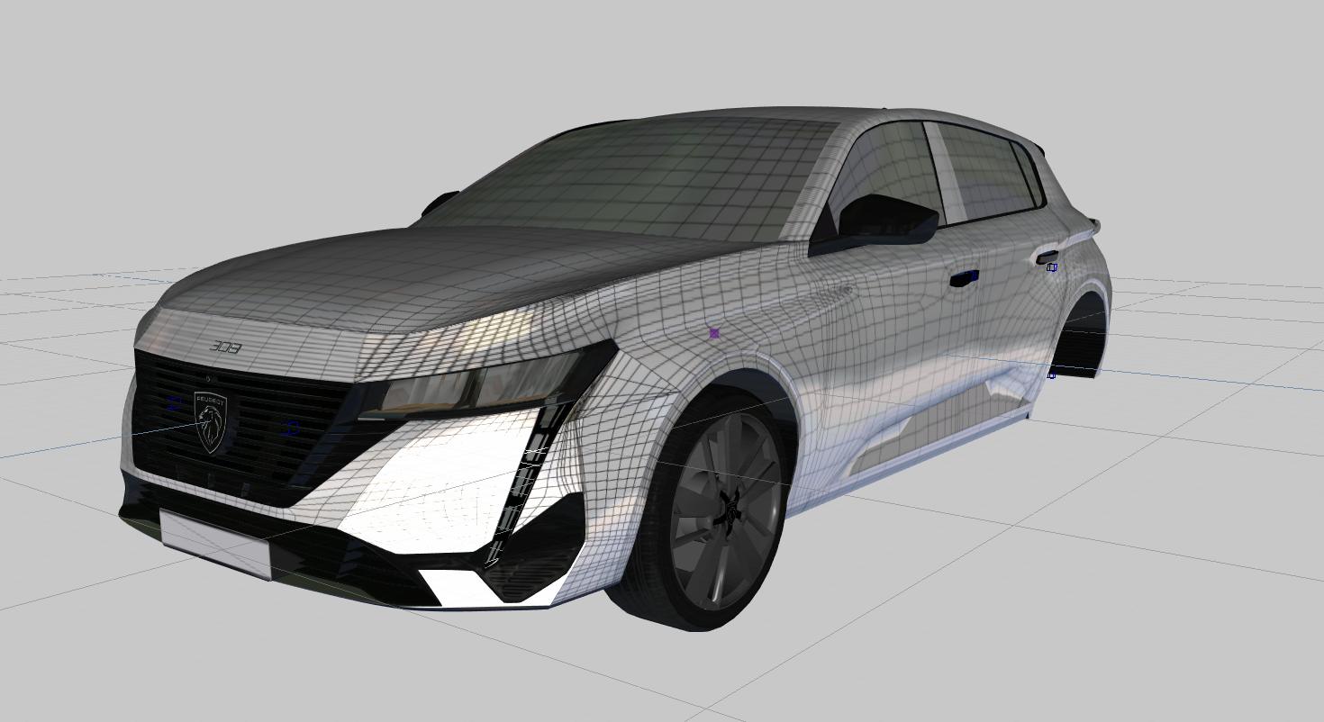The image size is (1324, 722).
Task: Click the blue locator left of the Peugeot badge
Action: pyautogui.click(x=173, y=402)
